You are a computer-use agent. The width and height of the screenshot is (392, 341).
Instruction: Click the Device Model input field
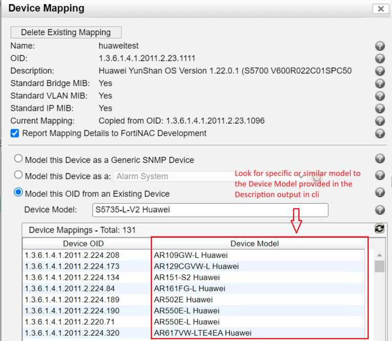(x=210, y=210)
